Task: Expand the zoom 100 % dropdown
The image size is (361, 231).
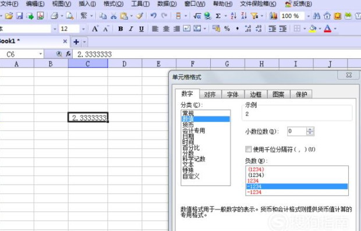Action: pos(308,16)
